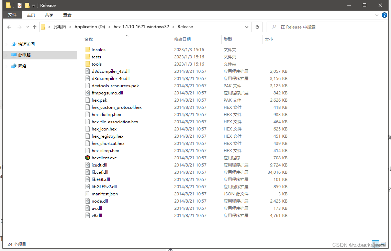Viewport: 391px width, 251px height.
Task: Open the Customize Quick Access Toolbar dropdown
Action: tap(33, 5)
